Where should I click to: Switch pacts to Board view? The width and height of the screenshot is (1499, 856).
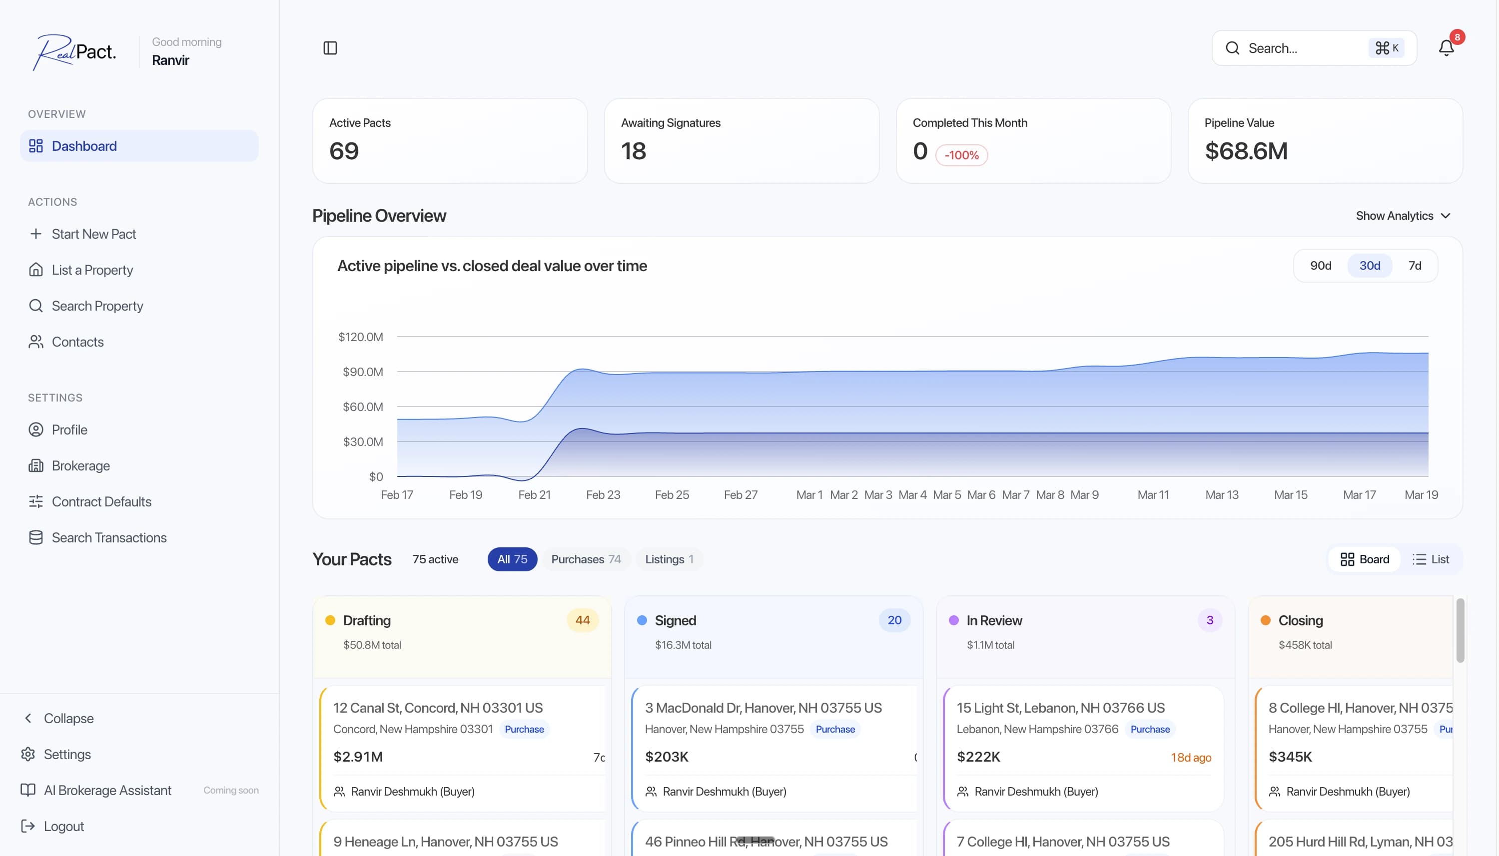[x=1364, y=559]
